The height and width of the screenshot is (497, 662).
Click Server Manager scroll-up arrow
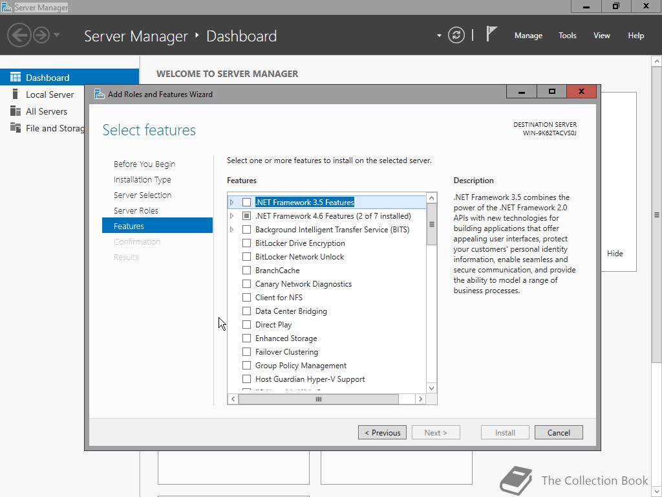click(x=656, y=61)
